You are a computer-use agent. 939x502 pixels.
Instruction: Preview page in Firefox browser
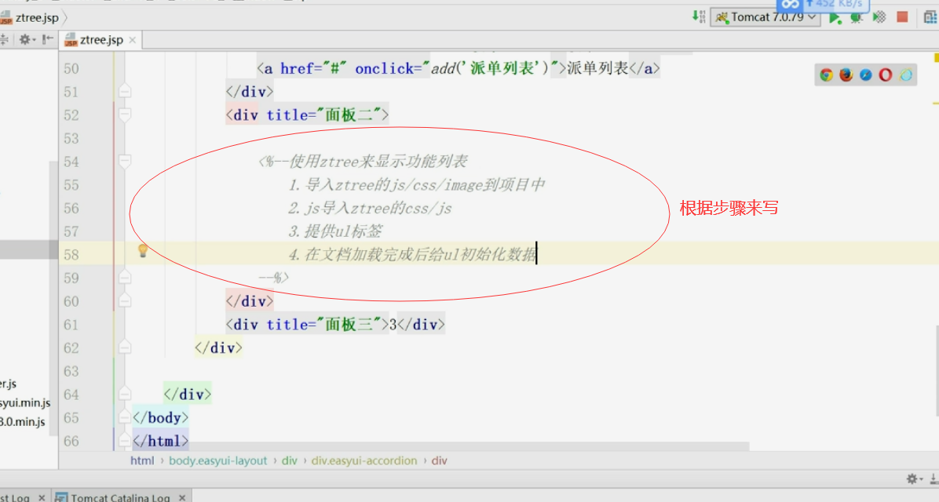point(846,75)
